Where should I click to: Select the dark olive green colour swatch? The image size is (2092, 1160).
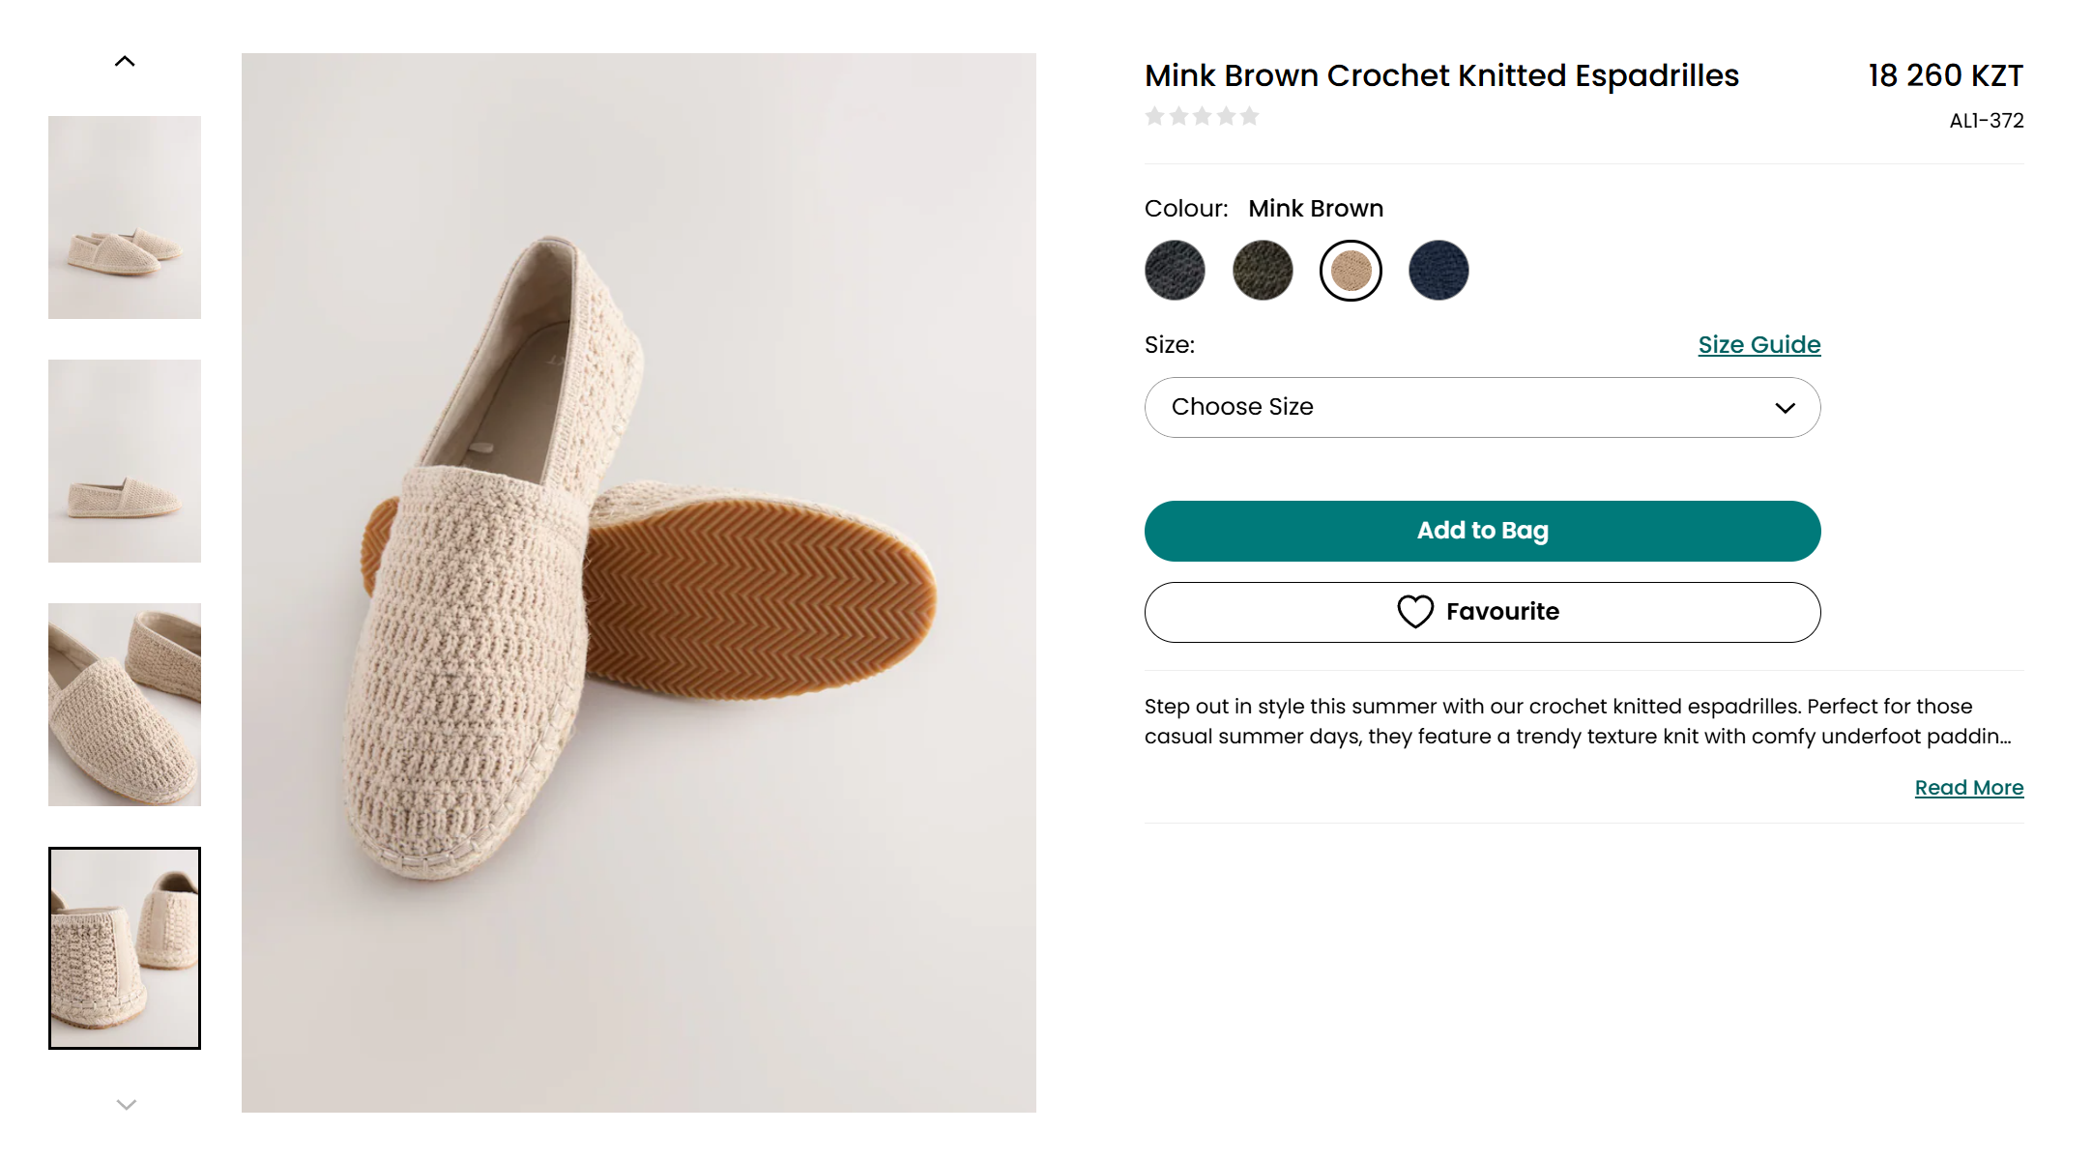pyautogui.click(x=1263, y=271)
